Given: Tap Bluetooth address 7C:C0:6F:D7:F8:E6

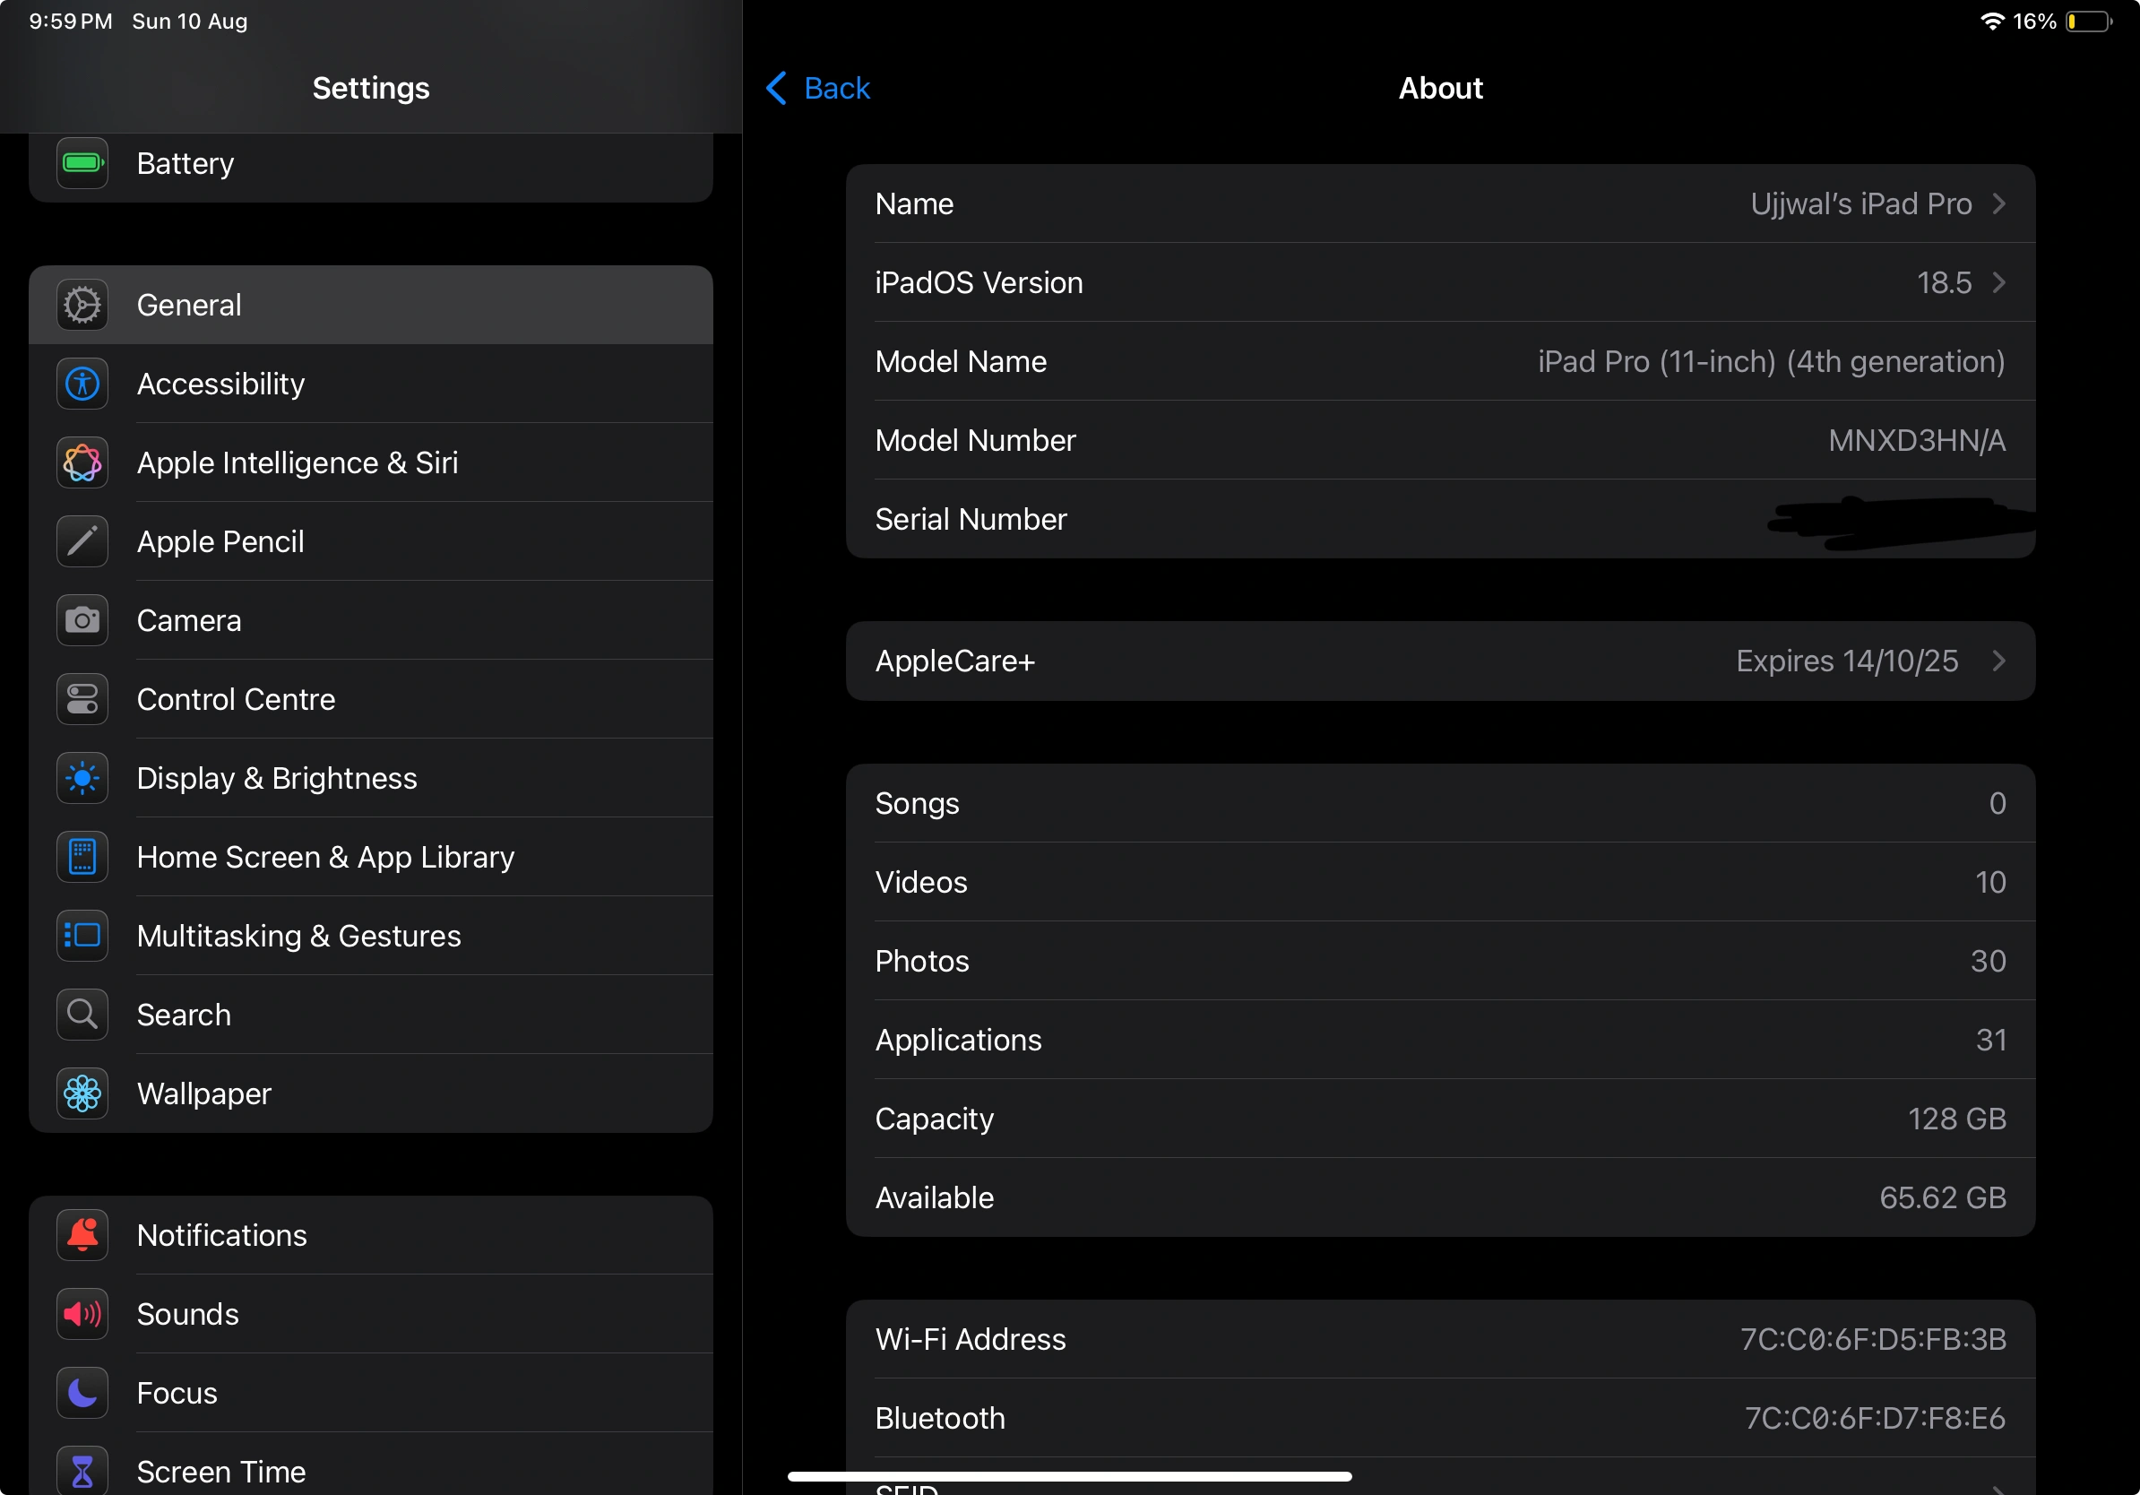Looking at the screenshot, I should (x=1875, y=1418).
